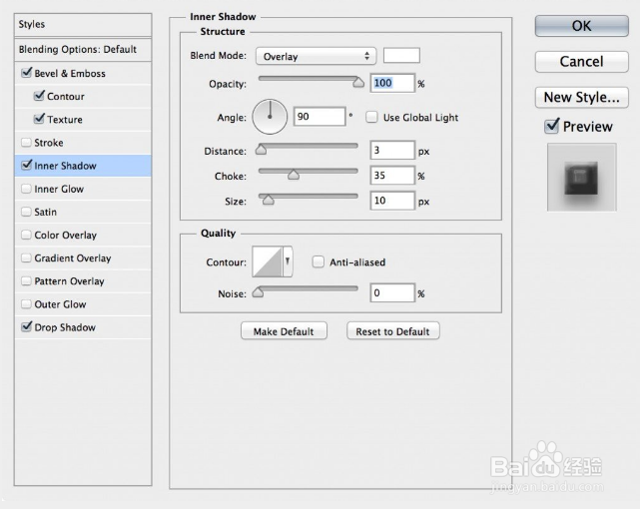640x509 pixels.
Task: Enable the Outer Glow checkbox
Action: point(26,303)
